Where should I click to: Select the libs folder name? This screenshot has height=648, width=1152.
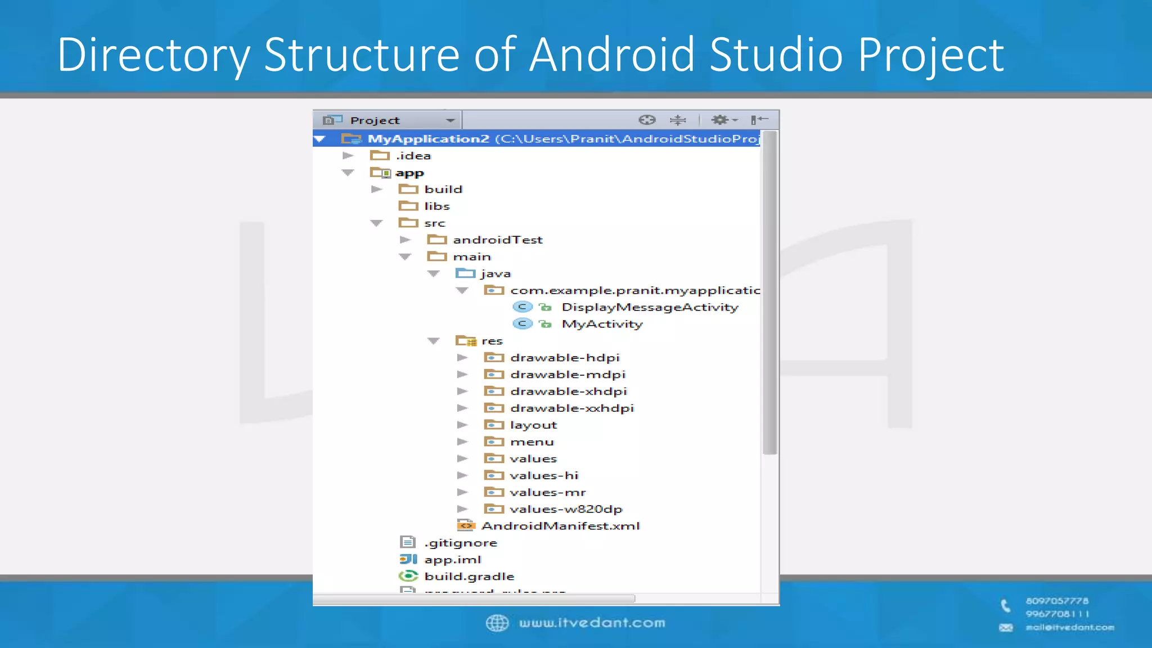coord(437,206)
